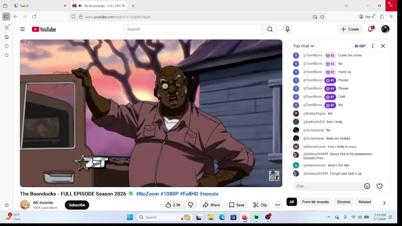This screenshot has height=226, width=402.
Task: Open more actions ellipsis below video
Action: [x=278, y=205]
